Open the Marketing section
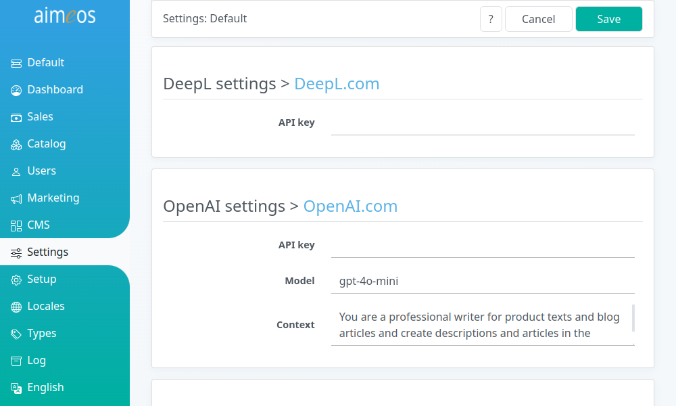This screenshot has height=406, width=676. pyautogui.click(x=65, y=198)
